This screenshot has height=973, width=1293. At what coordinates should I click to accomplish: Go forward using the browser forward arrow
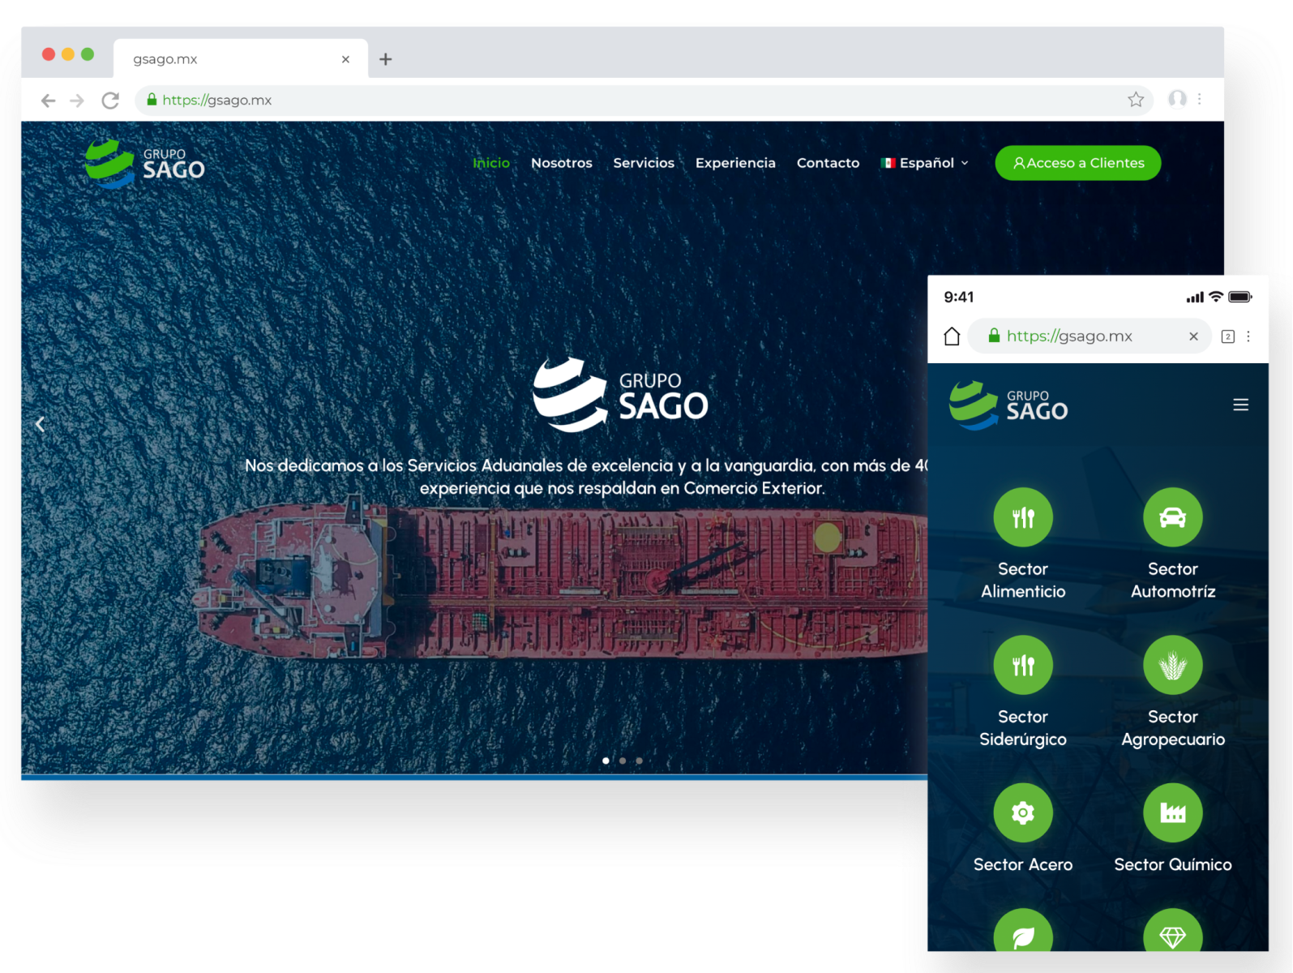click(77, 101)
